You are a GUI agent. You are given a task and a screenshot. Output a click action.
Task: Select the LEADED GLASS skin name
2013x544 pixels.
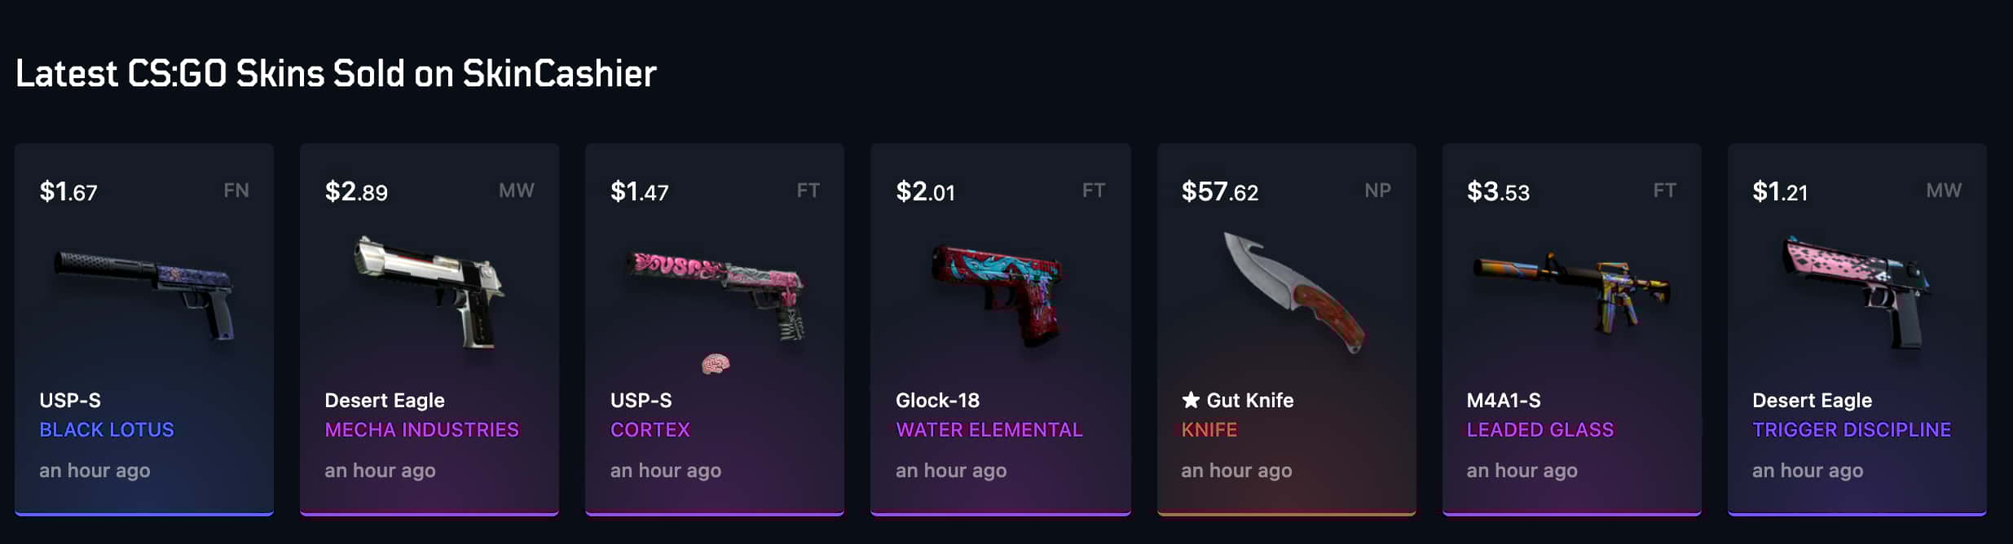1539,429
